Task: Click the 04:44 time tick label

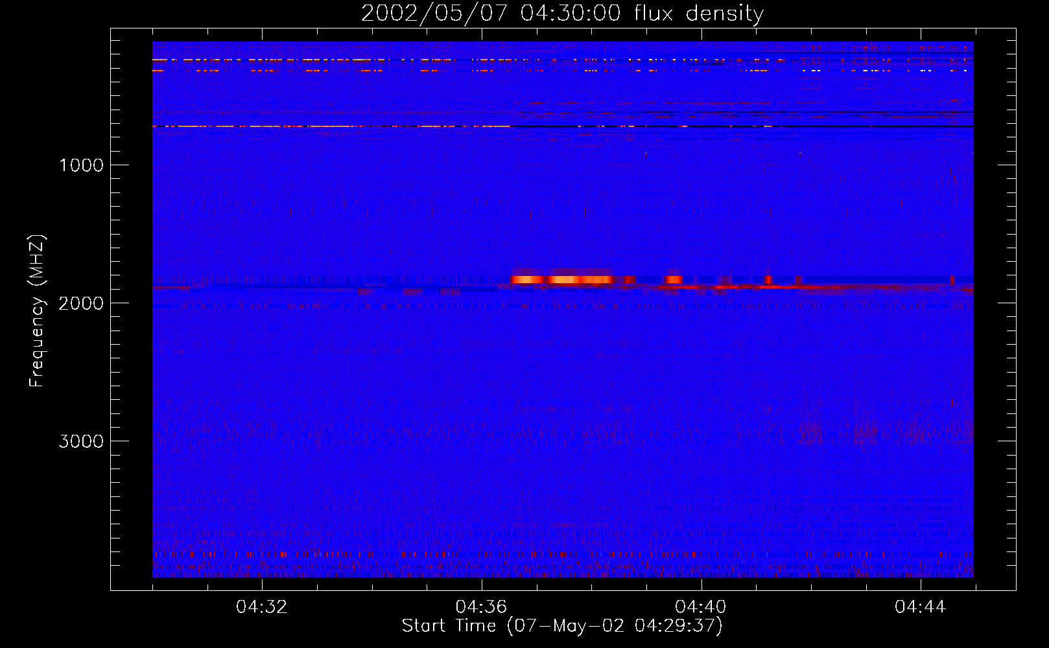Action: (x=921, y=607)
